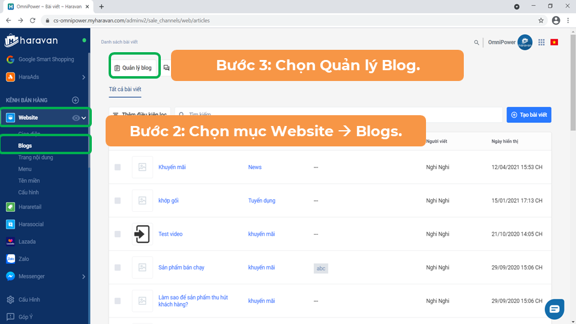Click date 12/04/2021 15:53 CH
The width and height of the screenshot is (576, 324).
pyautogui.click(x=517, y=167)
